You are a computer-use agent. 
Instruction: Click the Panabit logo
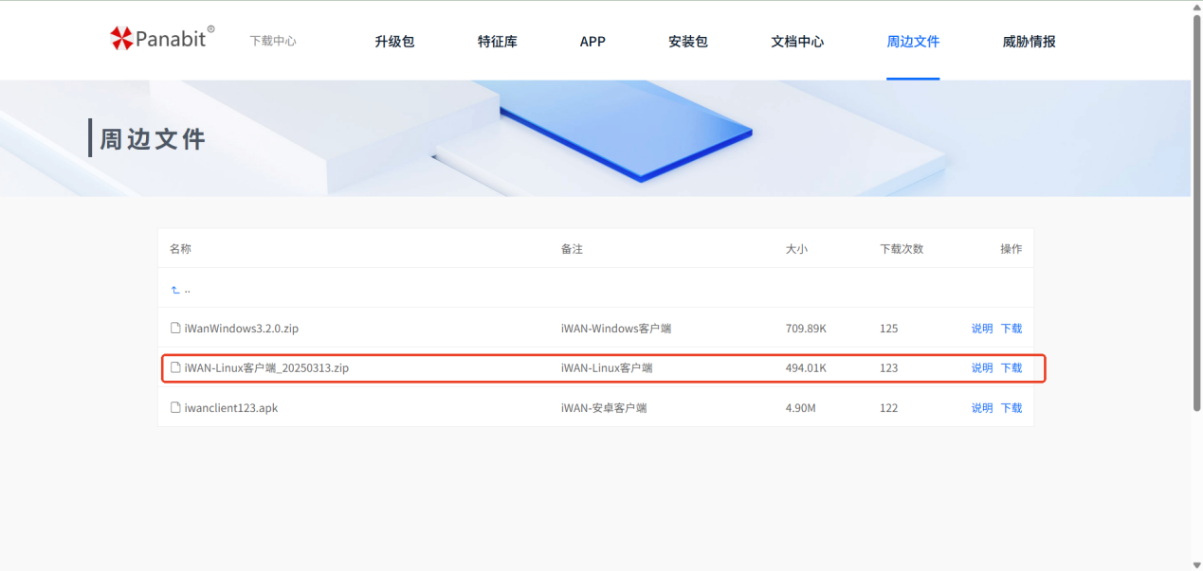[x=162, y=38]
